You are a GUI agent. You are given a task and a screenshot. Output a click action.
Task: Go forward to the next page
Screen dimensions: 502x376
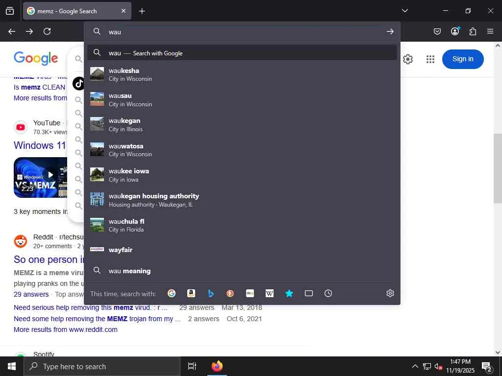(x=29, y=31)
